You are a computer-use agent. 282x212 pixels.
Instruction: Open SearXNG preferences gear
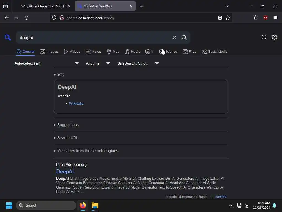tap(274, 37)
